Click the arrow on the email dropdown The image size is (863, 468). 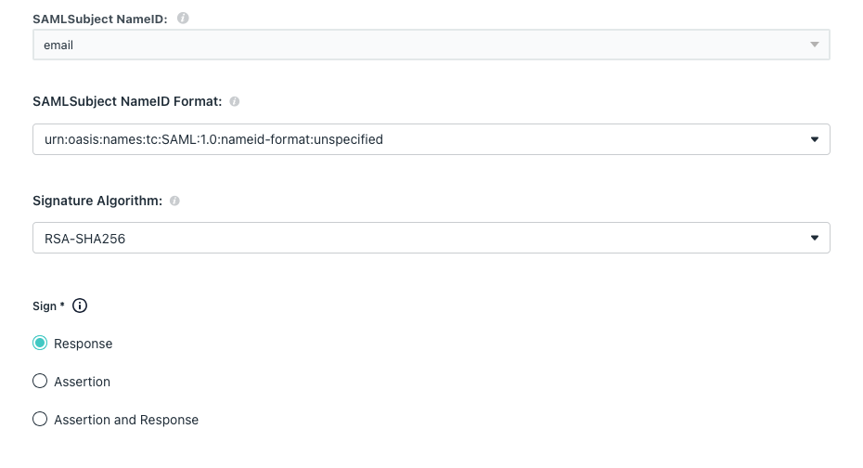coord(814,45)
